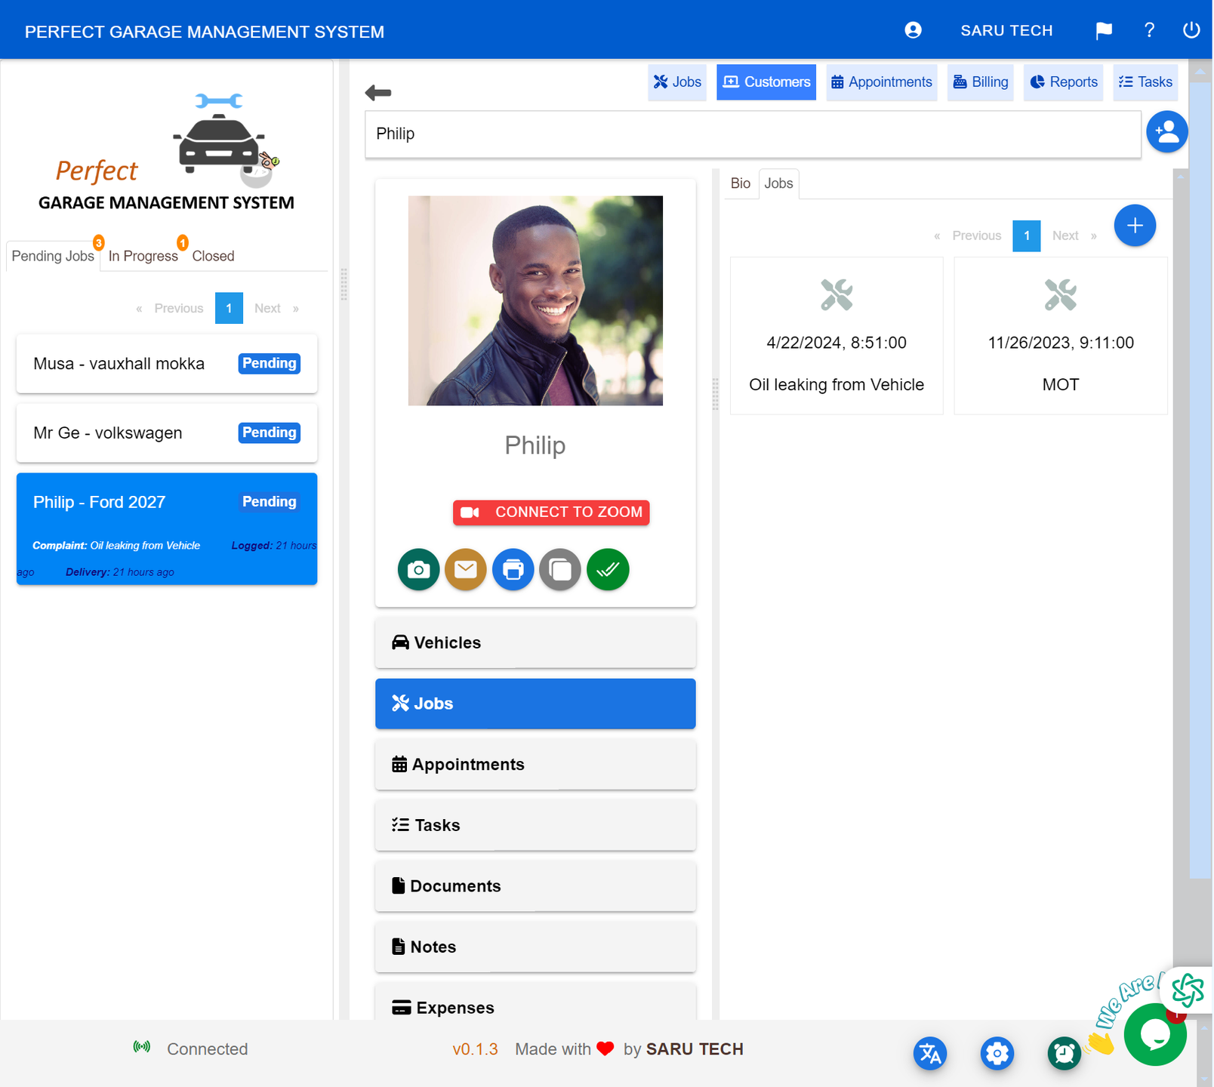1214x1087 pixels.
Task: Click the customer search field containing Philip
Action: coord(753,134)
